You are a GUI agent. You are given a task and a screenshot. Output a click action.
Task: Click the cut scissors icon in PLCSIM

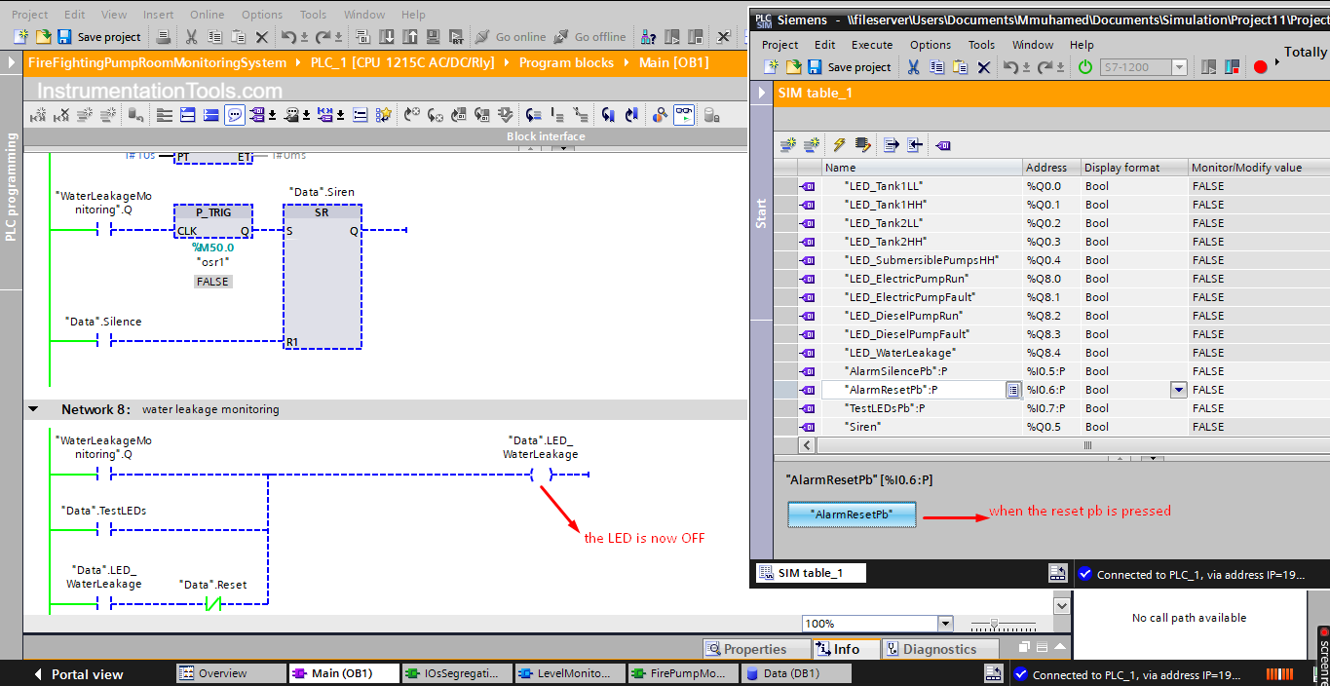(x=913, y=67)
